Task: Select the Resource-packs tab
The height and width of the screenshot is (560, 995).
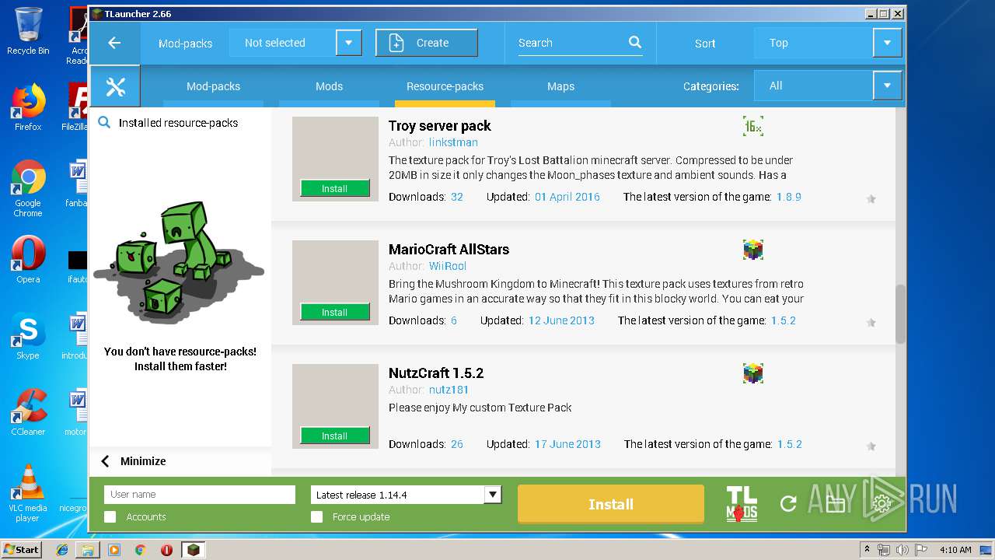Action: (x=445, y=86)
